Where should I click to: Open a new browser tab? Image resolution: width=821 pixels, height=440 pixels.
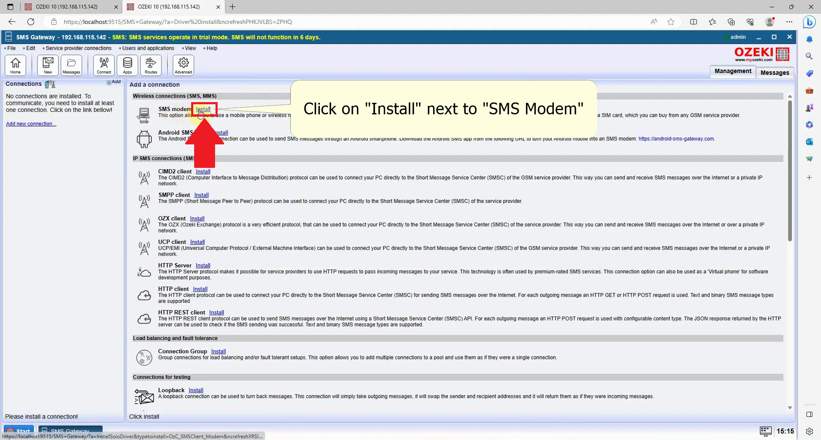(x=232, y=7)
